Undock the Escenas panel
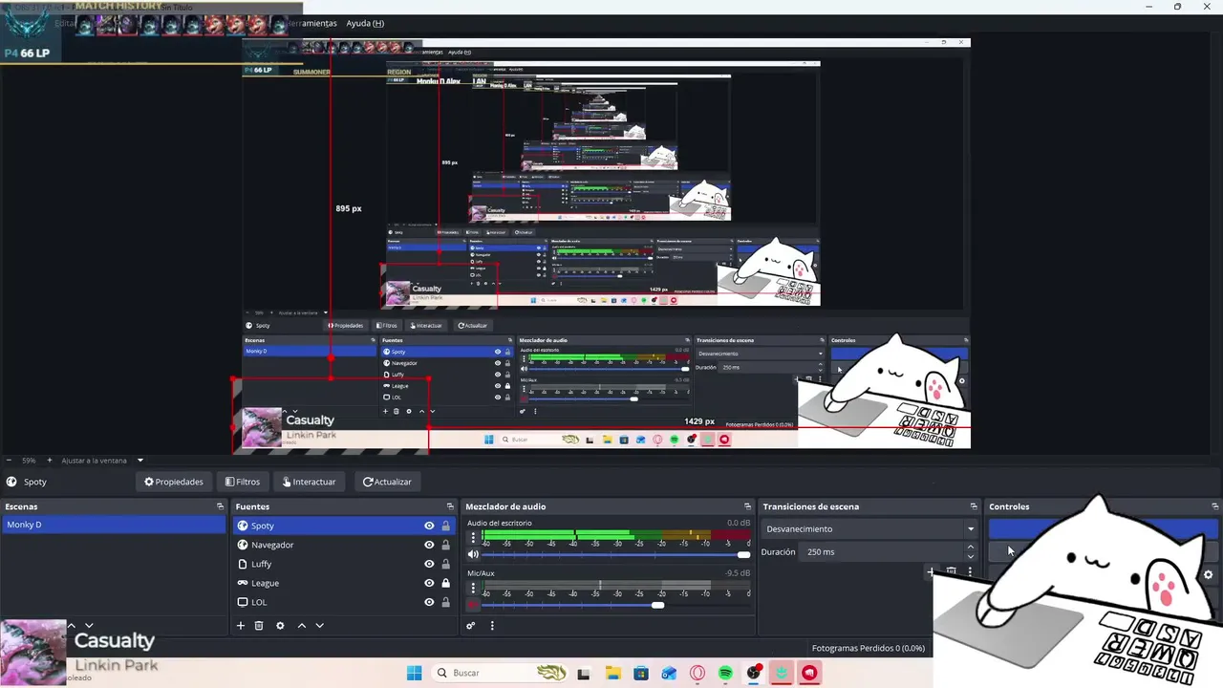This screenshot has height=688, width=1223. (220, 506)
